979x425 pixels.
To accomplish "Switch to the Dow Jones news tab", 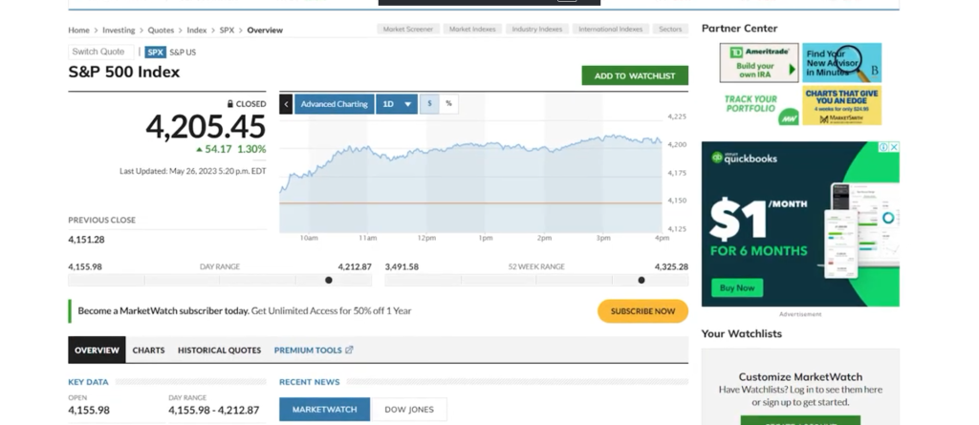I will 409,410.
